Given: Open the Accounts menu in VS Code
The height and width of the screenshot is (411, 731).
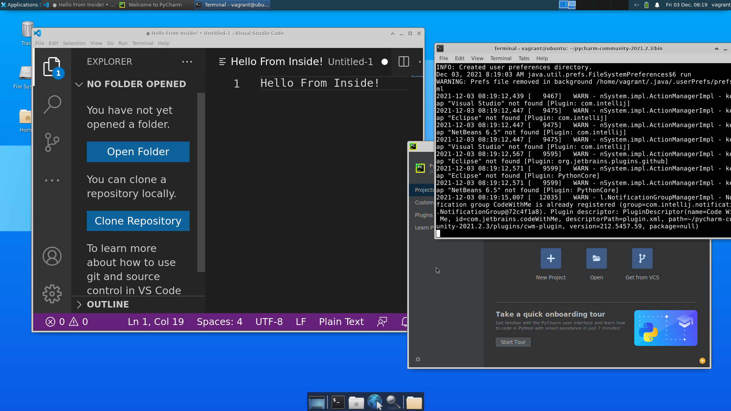Looking at the screenshot, I should click(52, 256).
